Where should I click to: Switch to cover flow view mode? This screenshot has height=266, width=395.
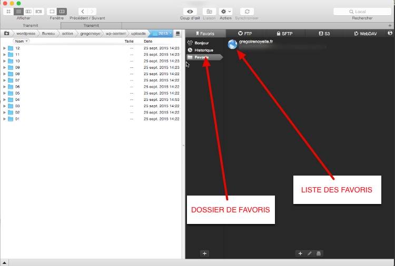coord(38,12)
